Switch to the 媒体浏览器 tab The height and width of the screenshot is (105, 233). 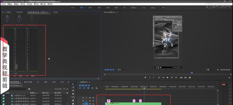coord(28,82)
